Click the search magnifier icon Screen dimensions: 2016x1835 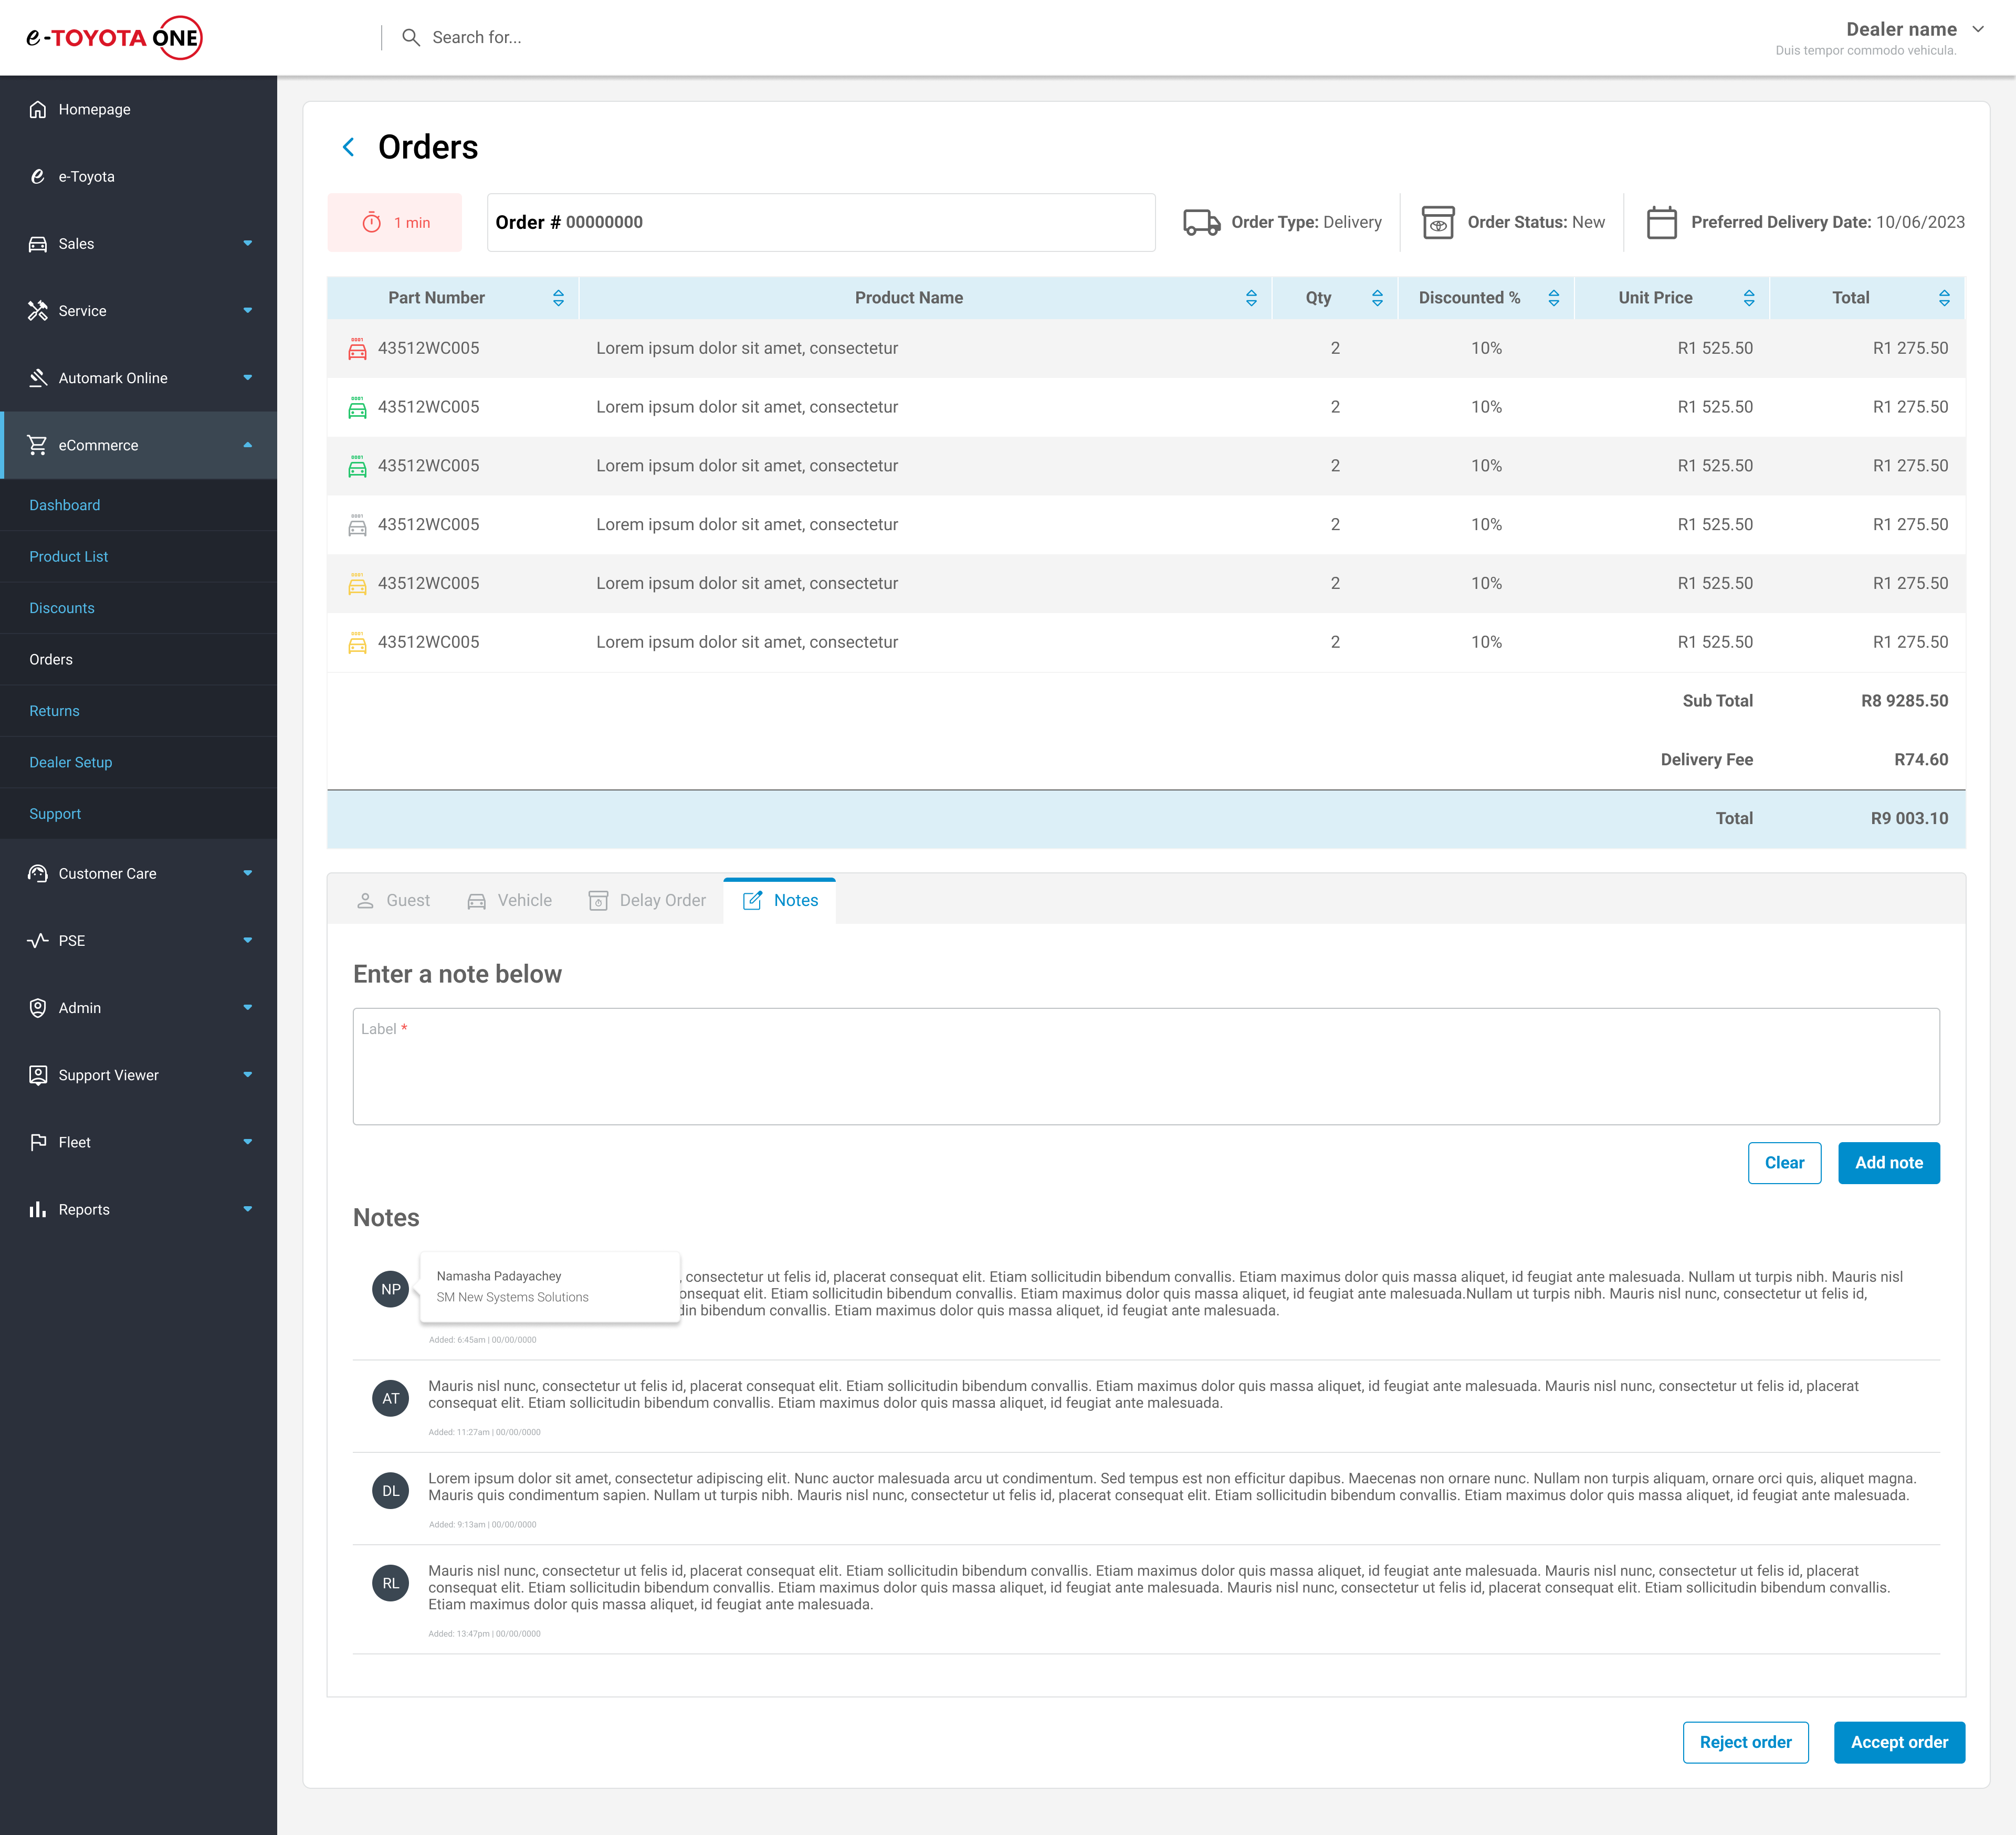click(x=410, y=37)
